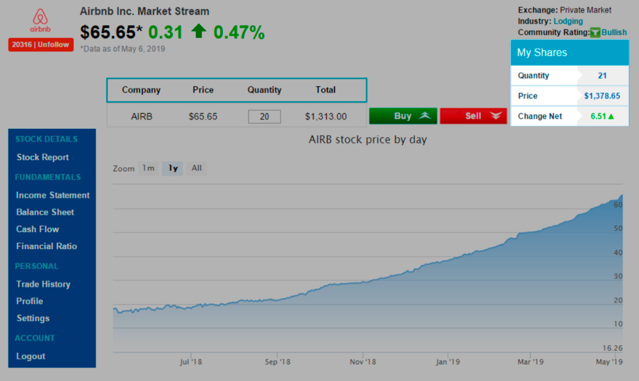Click the Bullish rating link

(x=614, y=32)
